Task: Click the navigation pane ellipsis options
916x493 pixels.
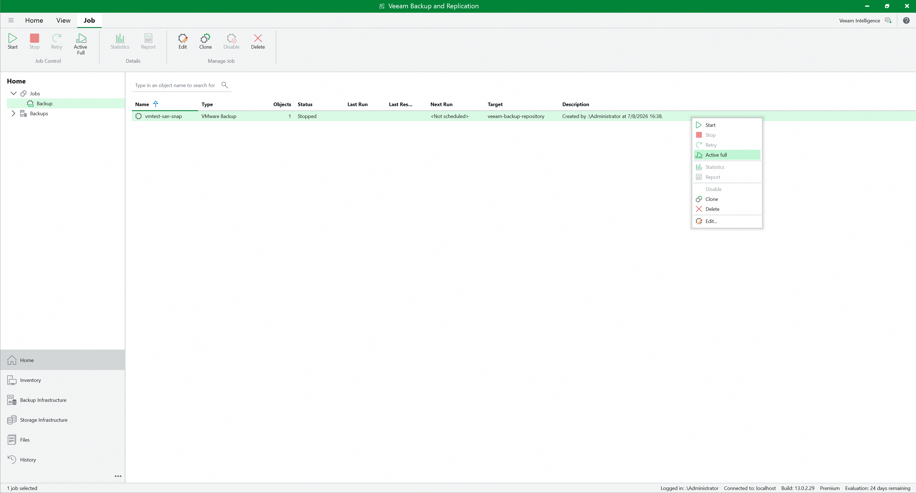Action: click(x=118, y=476)
